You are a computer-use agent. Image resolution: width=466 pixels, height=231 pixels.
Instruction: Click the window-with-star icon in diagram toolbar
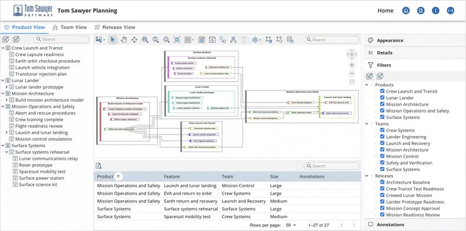click(x=212, y=40)
